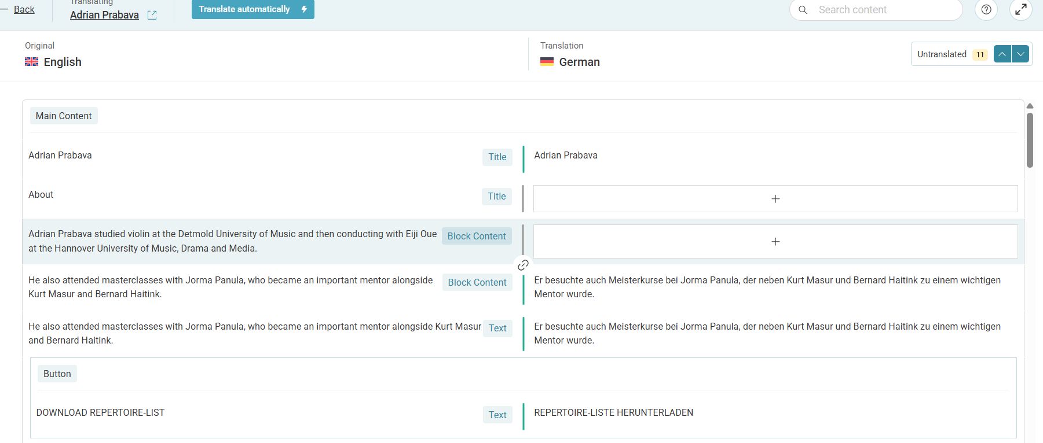Image resolution: width=1043 pixels, height=443 pixels.
Task: Click the Untranslated count badge
Action: (x=979, y=55)
